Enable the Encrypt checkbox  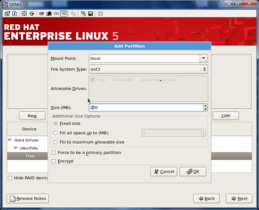[x=54, y=161]
